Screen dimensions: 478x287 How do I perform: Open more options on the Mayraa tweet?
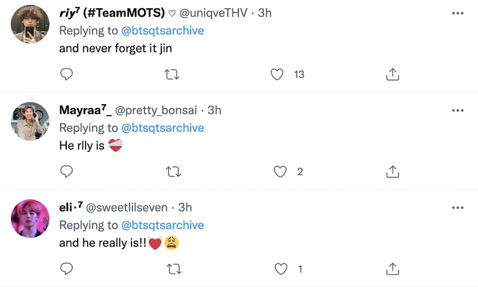point(457,111)
